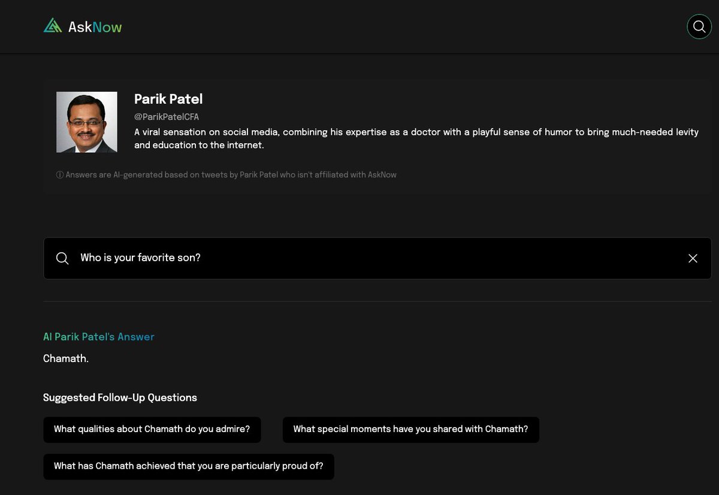Clear the question with the X icon
Viewport: 719px width, 495px height.
(x=693, y=258)
